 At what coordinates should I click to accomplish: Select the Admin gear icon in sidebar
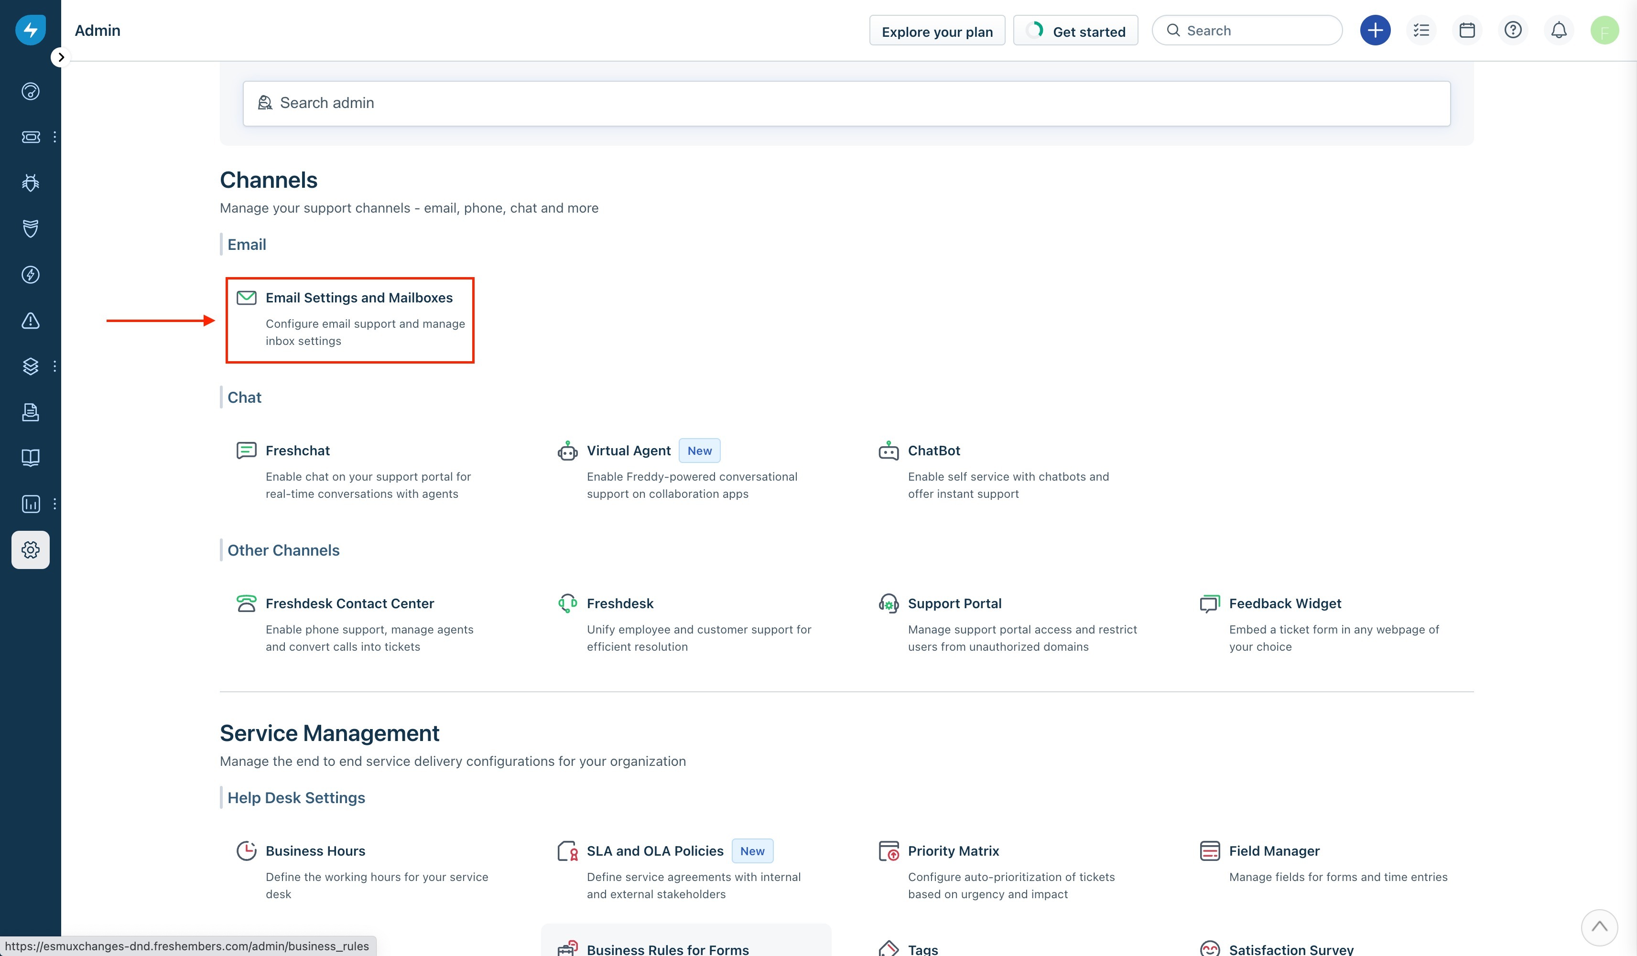pyautogui.click(x=31, y=550)
